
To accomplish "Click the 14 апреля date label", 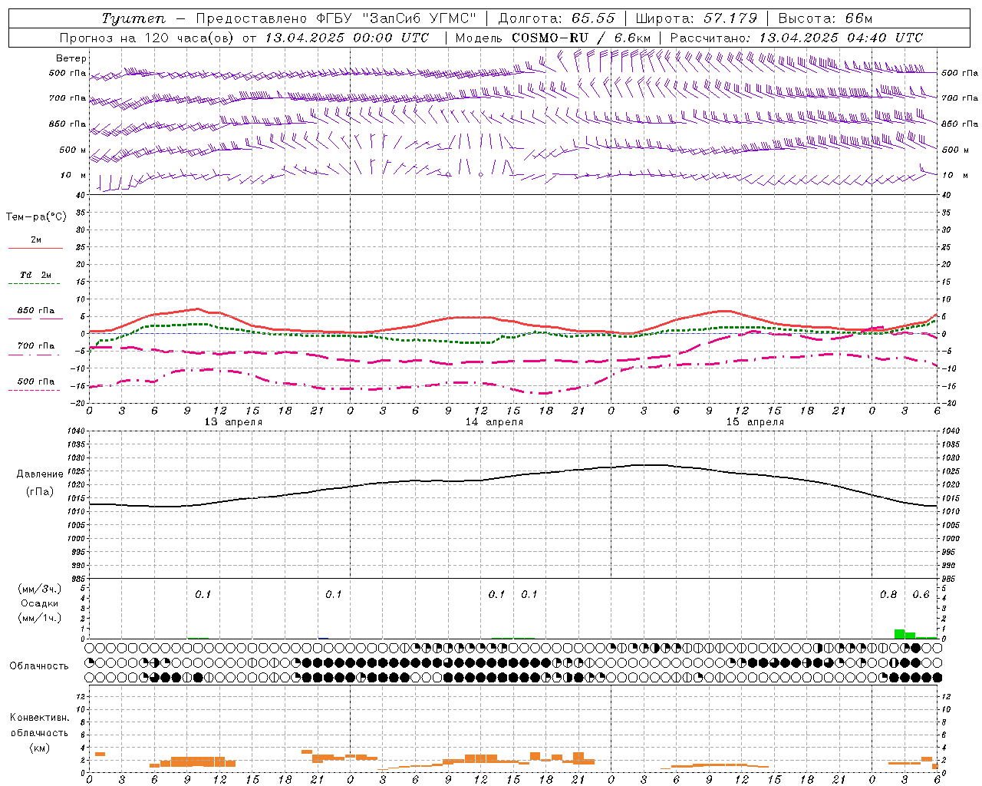I will (494, 422).
